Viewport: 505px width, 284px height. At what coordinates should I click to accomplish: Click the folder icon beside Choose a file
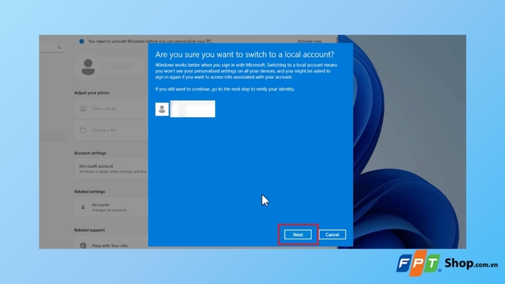[83, 130]
